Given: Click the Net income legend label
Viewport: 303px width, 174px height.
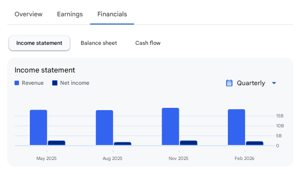Looking at the screenshot, I should click(x=75, y=83).
